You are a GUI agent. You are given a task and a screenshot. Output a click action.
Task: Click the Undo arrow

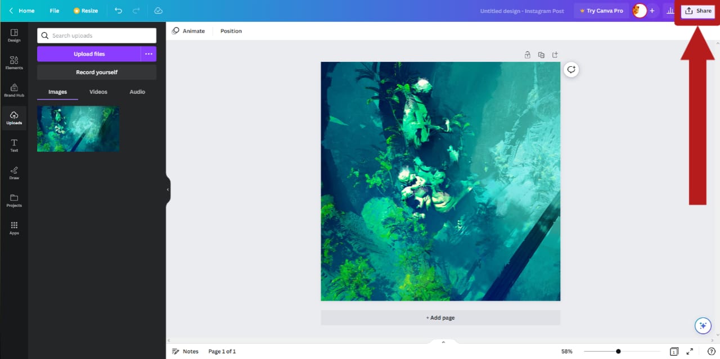[x=118, y=11]
